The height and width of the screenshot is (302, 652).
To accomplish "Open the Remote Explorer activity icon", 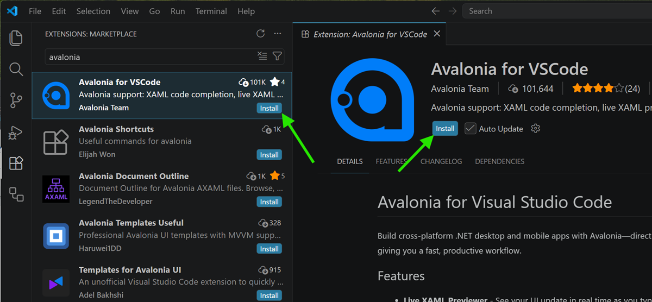I will (16, 194).
